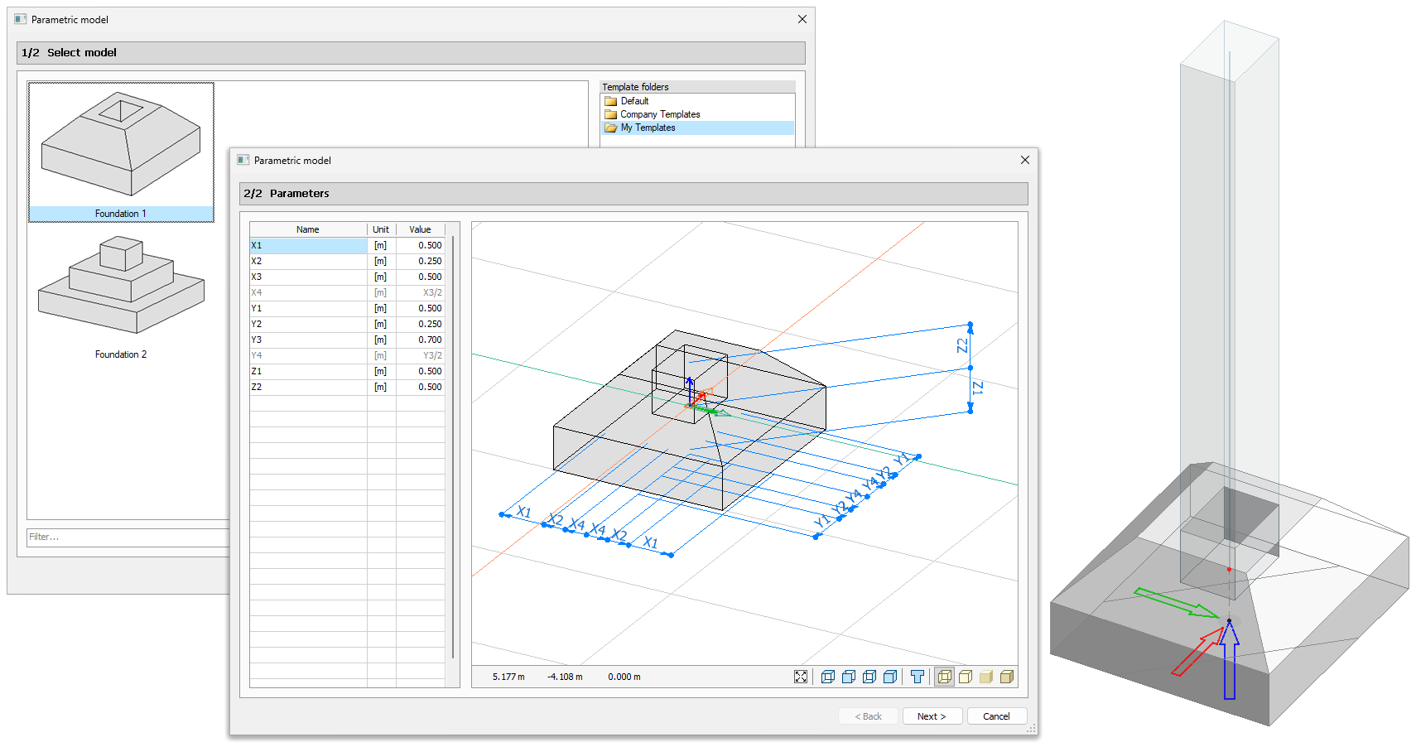Open the Company Templates folder
The width and height of the screenshot is (1416, 747).
click(659, 114)
